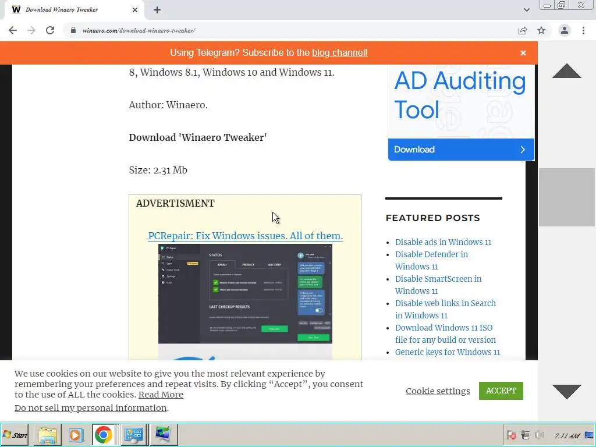
Task: Click the 7:11 AM clock
Action: (567, 436)
